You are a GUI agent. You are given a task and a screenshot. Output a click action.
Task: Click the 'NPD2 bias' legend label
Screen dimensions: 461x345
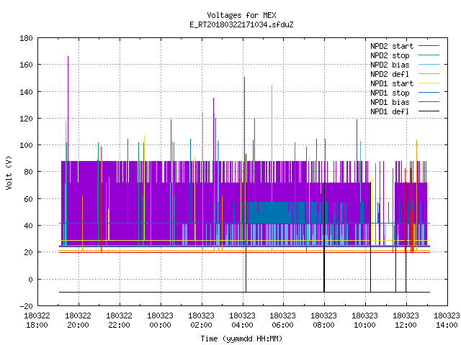click(390, 65)
